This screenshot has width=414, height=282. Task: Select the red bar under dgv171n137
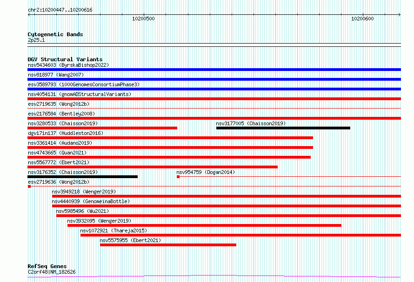tap(170, 138)
